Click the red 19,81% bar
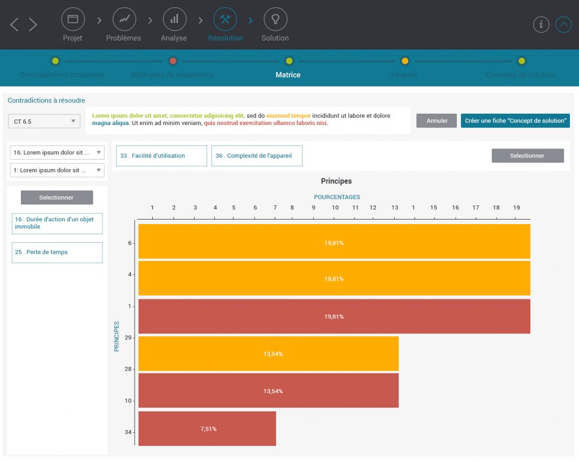 click(334, 316)
